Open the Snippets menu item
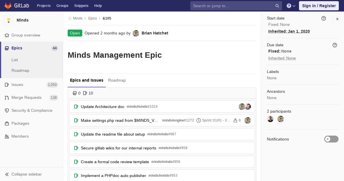This screenshot has width=344, height=181. click(x=81, y=6)
